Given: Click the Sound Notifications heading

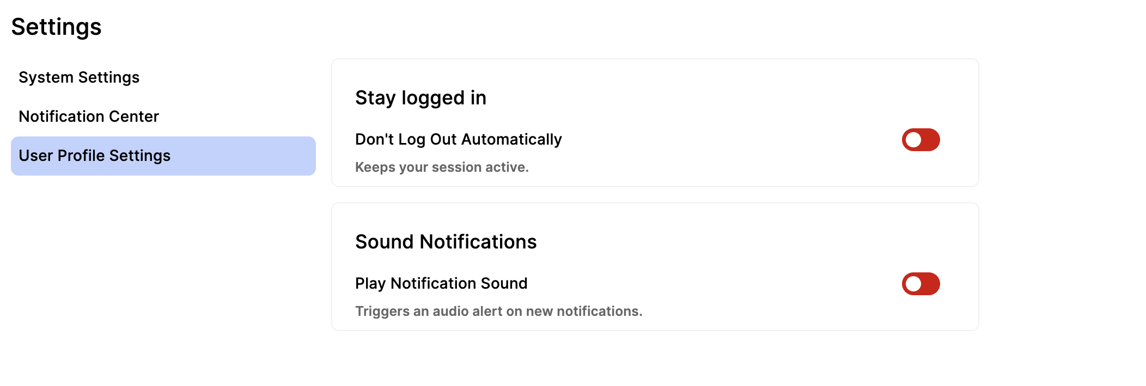Looking at the screenshot, I should tap(446, 241).
